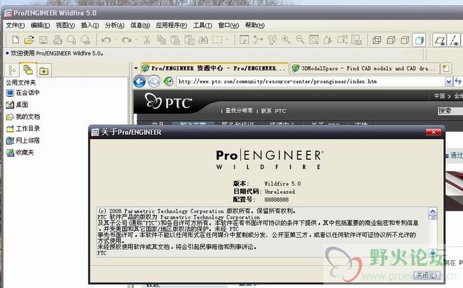Click the Find binoculars icon
The width and height of the screenshot is (463, 288).
coord(203,40)
